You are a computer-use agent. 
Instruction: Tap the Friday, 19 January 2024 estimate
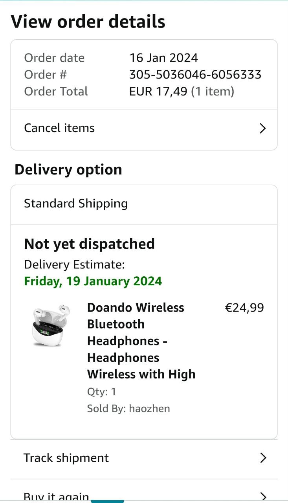pos(93,281)
